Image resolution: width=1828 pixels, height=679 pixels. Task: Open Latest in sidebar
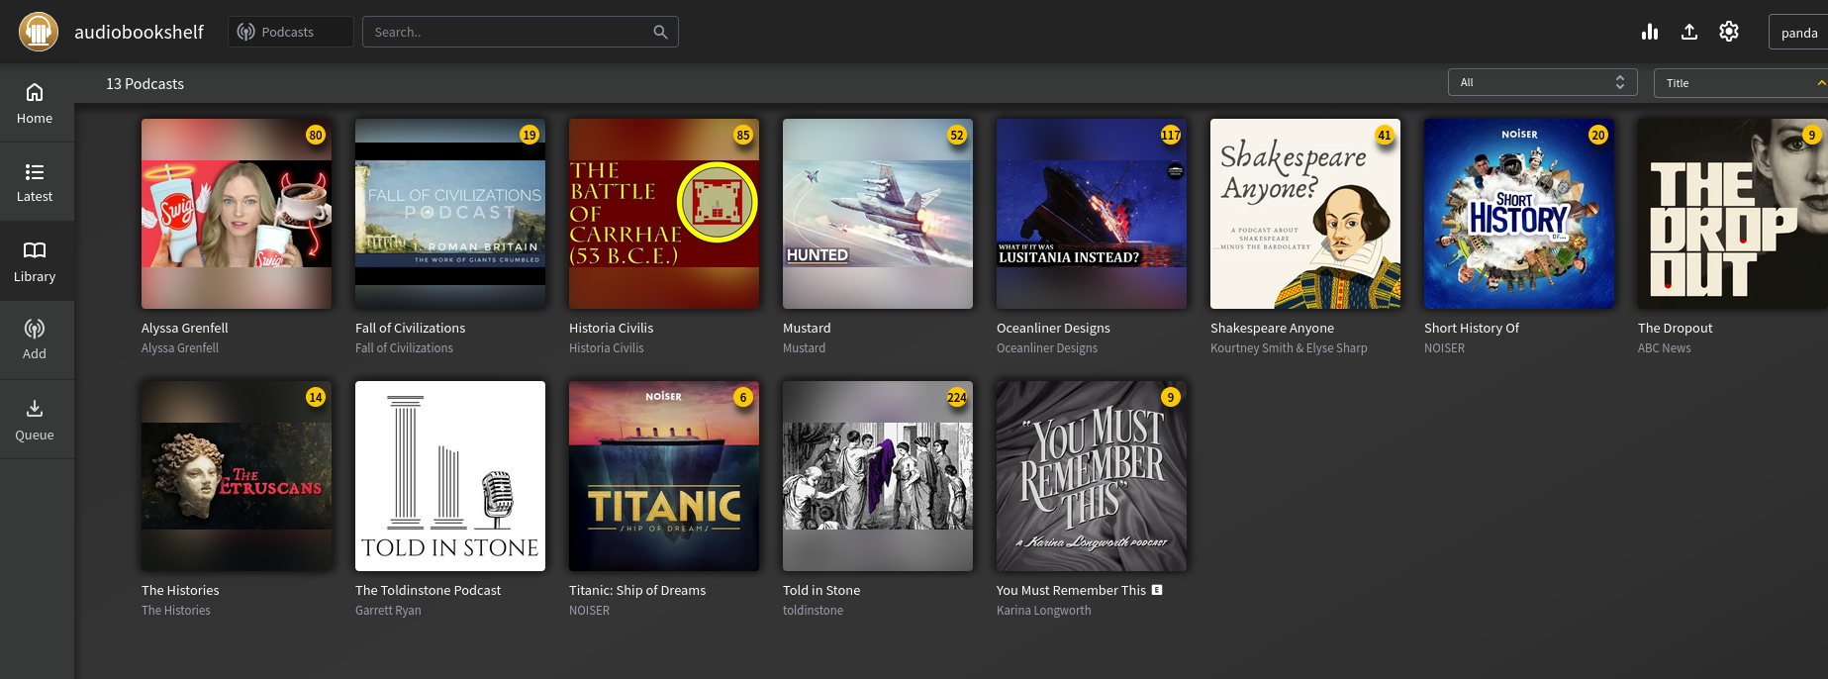[35, 182]
